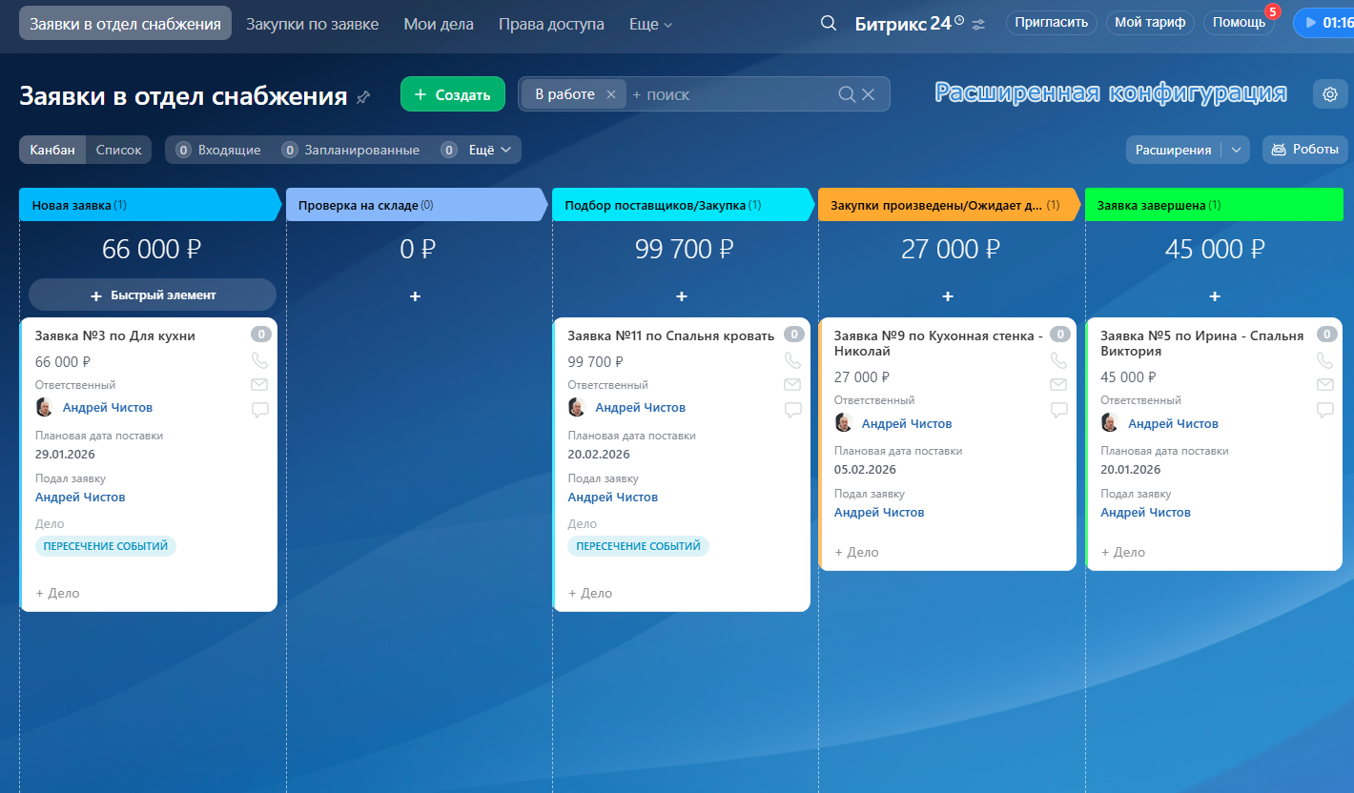Start the work timer showing 01:16
The width and height of the screenshot is (1354, 793).
[1323, 23]
